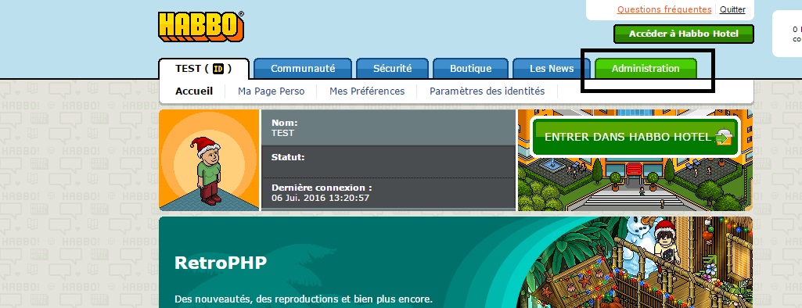The image size is (802, 308).
Task: Click ENTRER DANS HABBO HOTEL button
Action: click(x=635, y=137)
